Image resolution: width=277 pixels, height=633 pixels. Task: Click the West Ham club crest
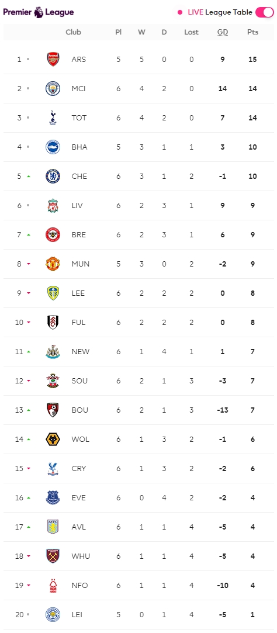tap(53, 556)
